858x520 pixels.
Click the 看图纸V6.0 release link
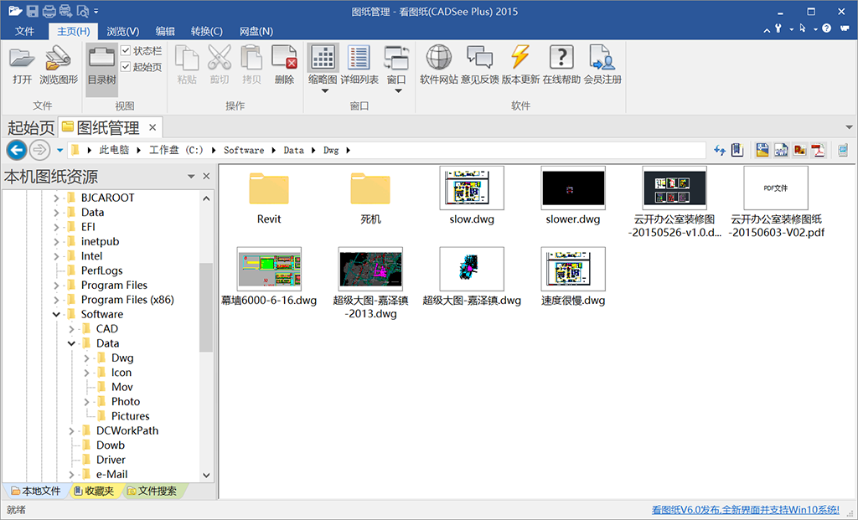tap(745, 510)
